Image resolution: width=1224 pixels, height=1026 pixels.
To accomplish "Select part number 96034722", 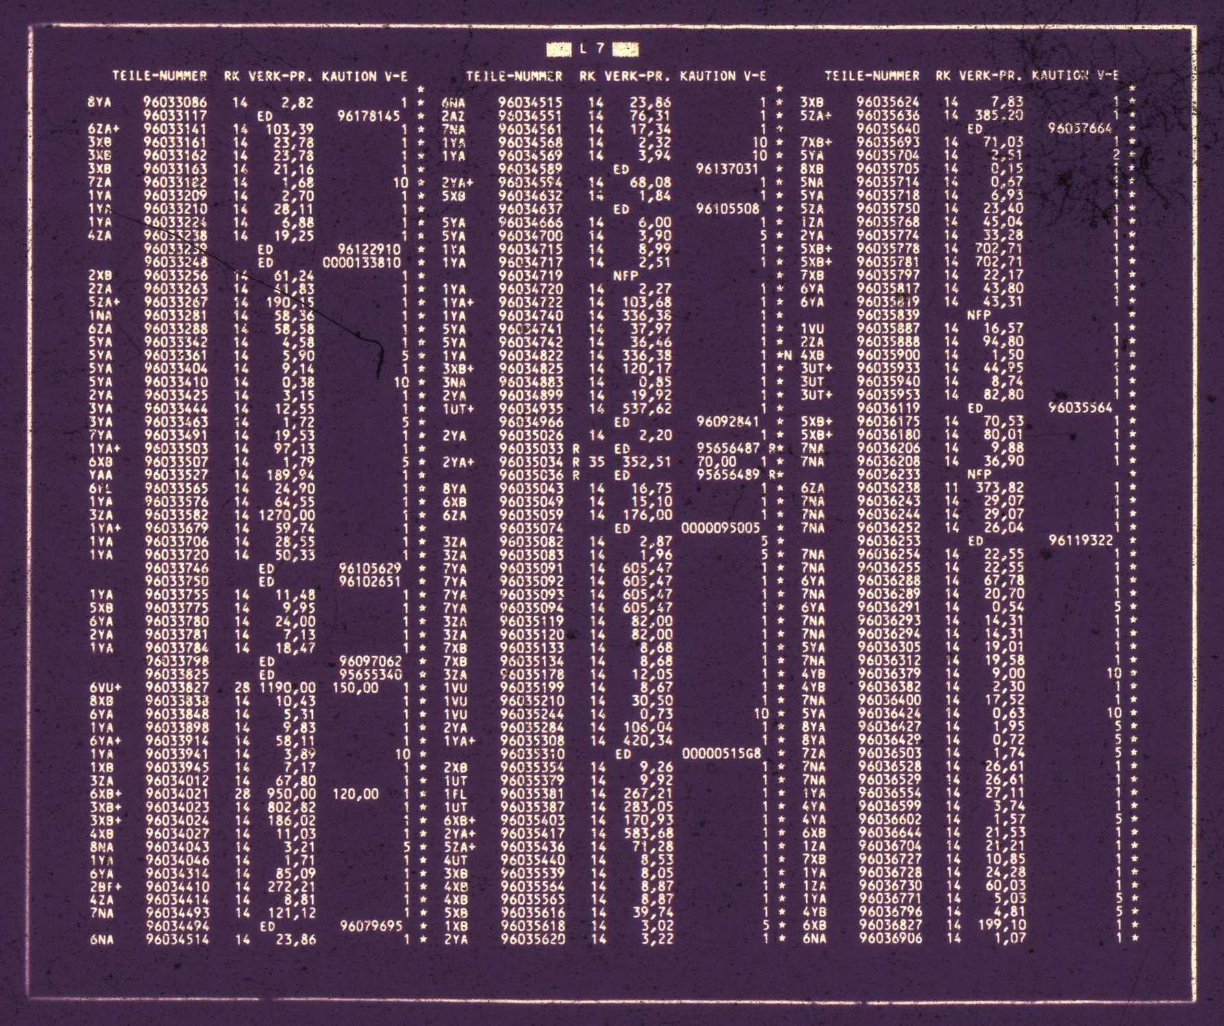I will (x=531, y=303).
